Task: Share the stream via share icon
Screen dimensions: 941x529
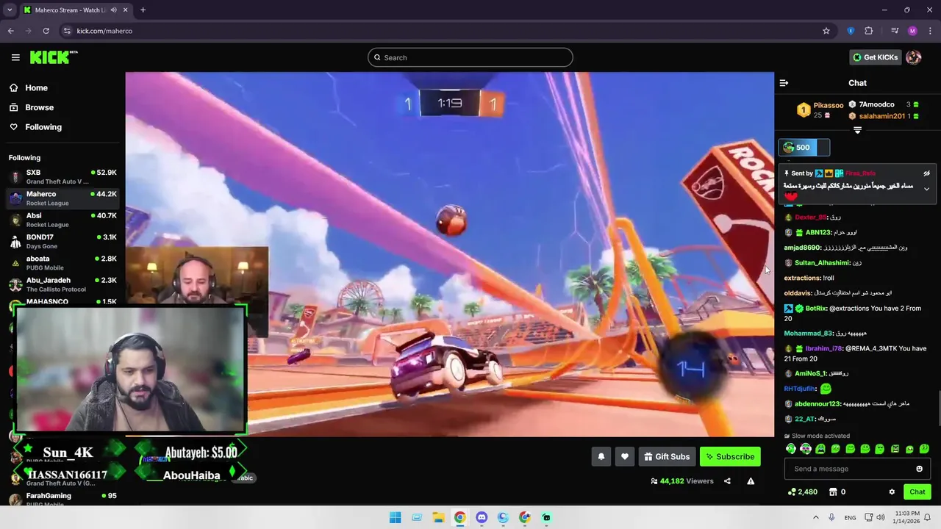Action: [x=727, y=481]
